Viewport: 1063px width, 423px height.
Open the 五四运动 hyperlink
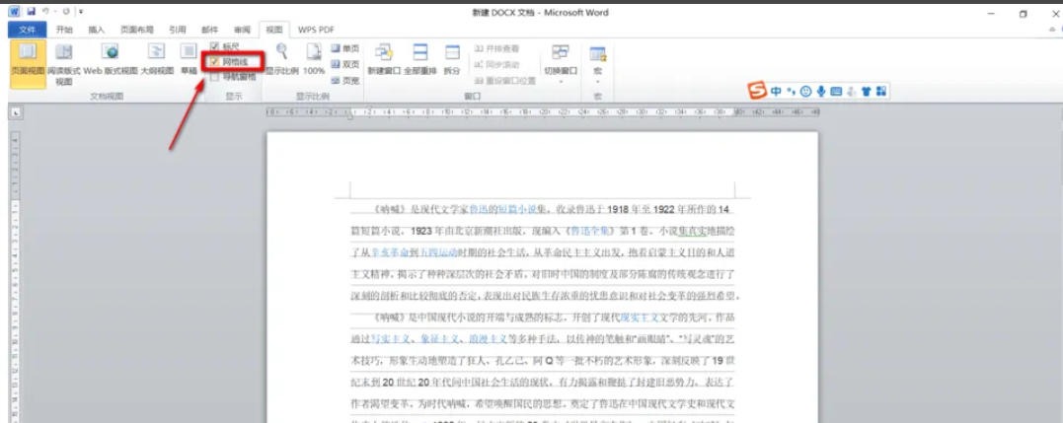[x=438, y=253]
